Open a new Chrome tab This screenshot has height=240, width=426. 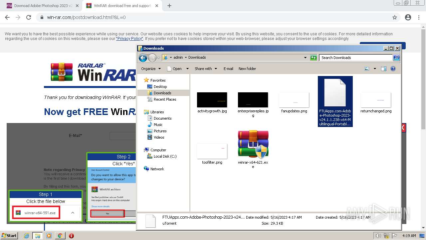[x=169, y=6]
